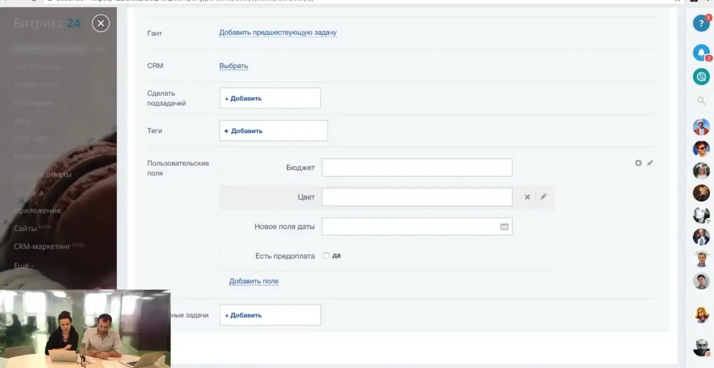The image size is (714, 368).
Task: Click the help question mark icon
Action: tap(701, 23)
